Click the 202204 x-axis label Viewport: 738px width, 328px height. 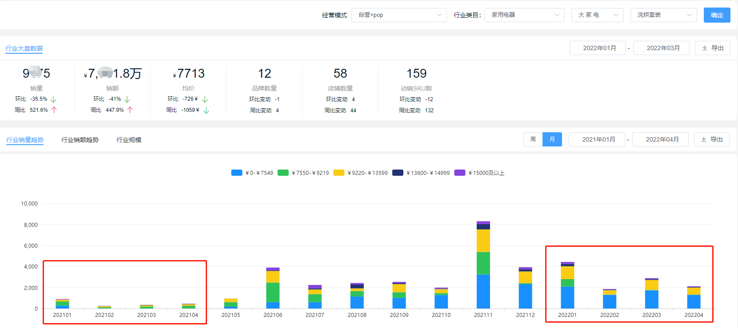click(x=694, y=315)
